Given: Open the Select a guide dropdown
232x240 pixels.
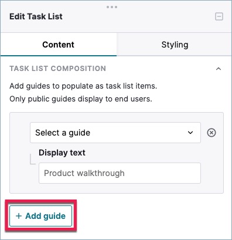Looking at the screenshot, I should pos(115,133).
